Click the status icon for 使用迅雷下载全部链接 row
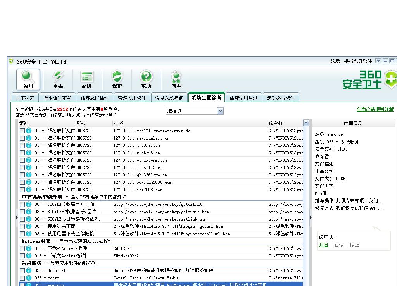 (29, 234)
